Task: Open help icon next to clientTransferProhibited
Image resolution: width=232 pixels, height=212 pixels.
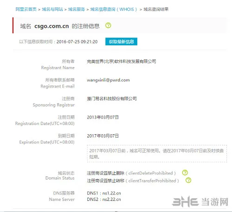Action: point(188,180)
